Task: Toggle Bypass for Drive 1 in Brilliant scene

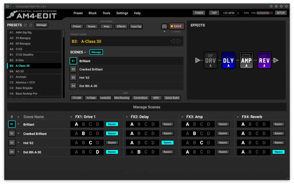Action: point(112,124)
